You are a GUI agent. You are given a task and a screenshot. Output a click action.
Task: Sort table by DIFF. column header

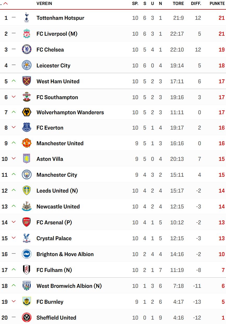[x=197, y=3]
